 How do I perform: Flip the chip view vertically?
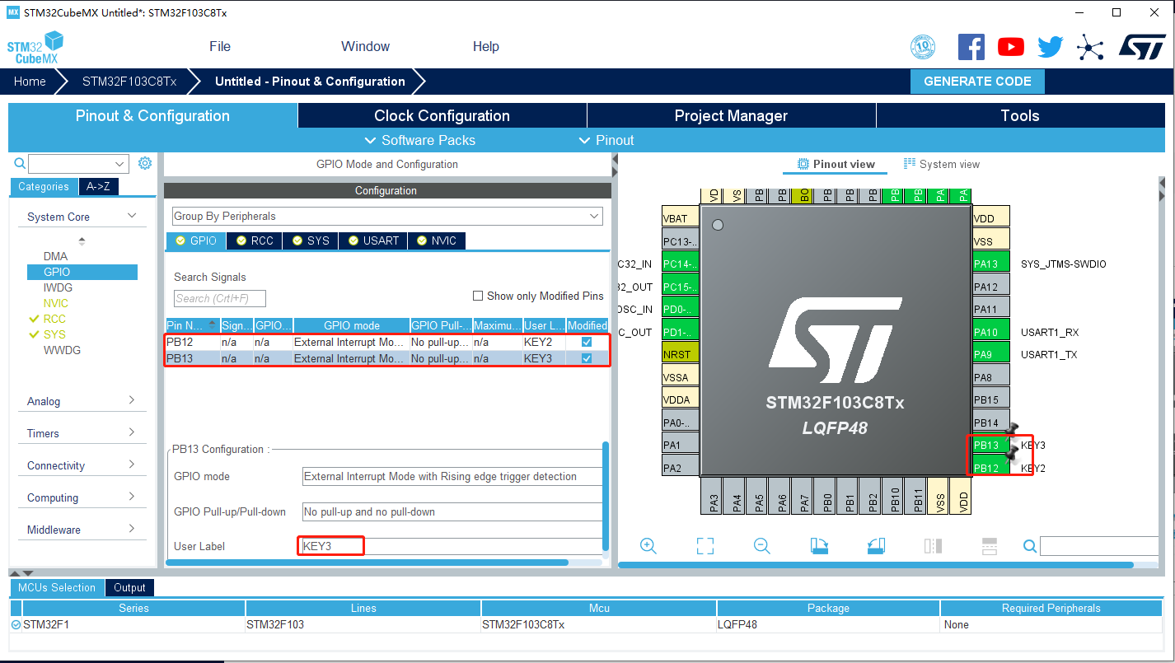coord(990,546)
